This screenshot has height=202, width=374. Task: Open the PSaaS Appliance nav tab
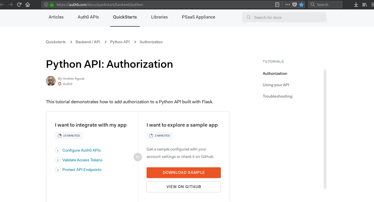198,17
